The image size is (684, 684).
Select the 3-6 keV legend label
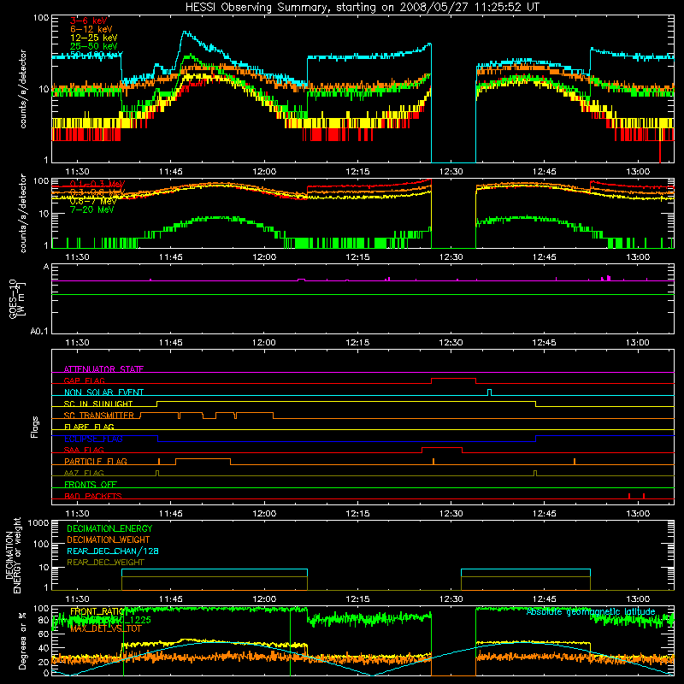tap(89, 21)
